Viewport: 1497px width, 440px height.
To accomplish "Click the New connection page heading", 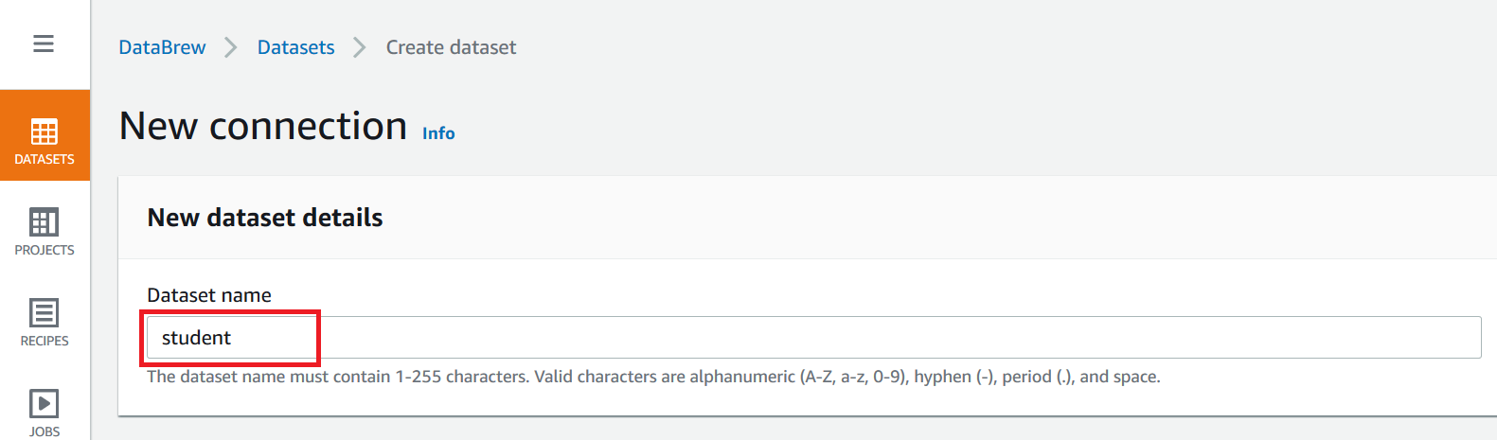I will click(263, 126).
